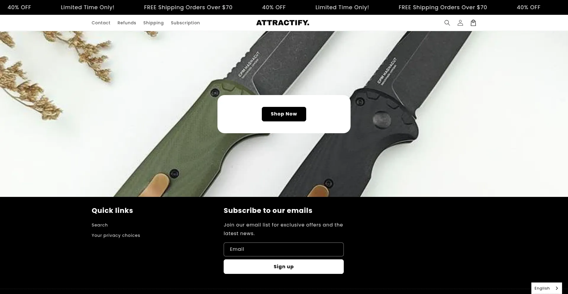Open the Search quick link in footer
Image resolution: width=568 pixels, height=294 pixels.
coord(100,225)
